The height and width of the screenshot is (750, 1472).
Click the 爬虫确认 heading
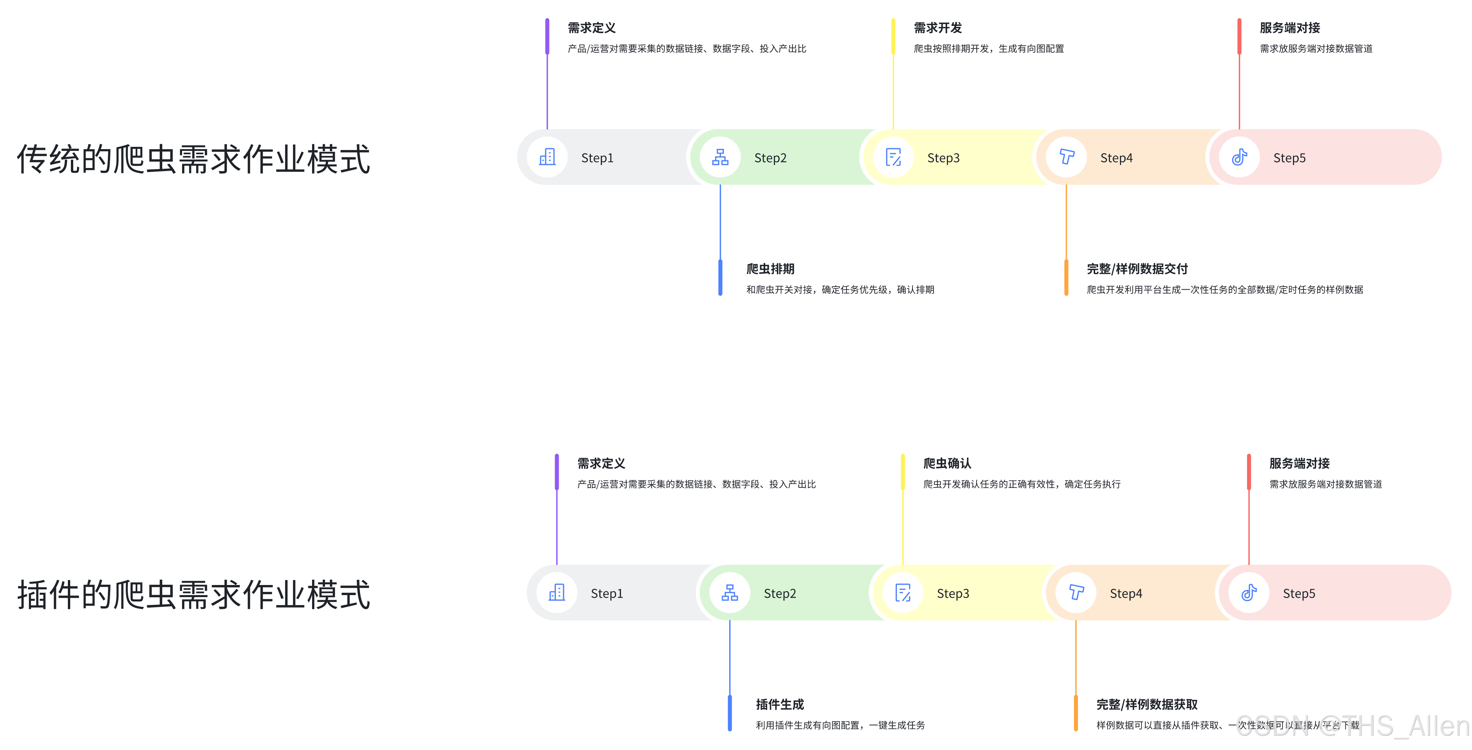point(947,463)
